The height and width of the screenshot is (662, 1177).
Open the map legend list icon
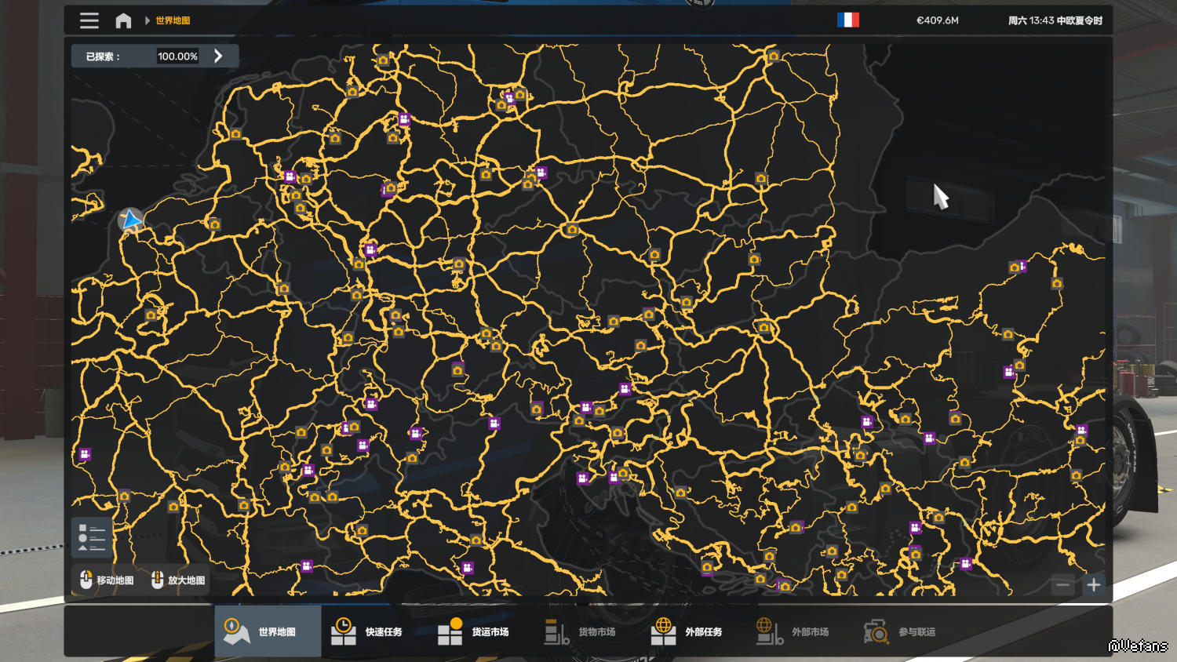pos(92,537)
